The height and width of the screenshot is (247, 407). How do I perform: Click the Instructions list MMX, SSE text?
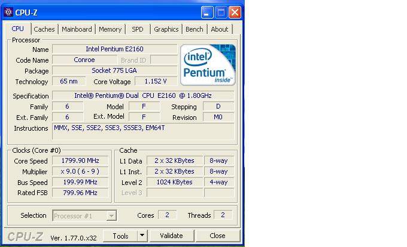pos(110,128)
